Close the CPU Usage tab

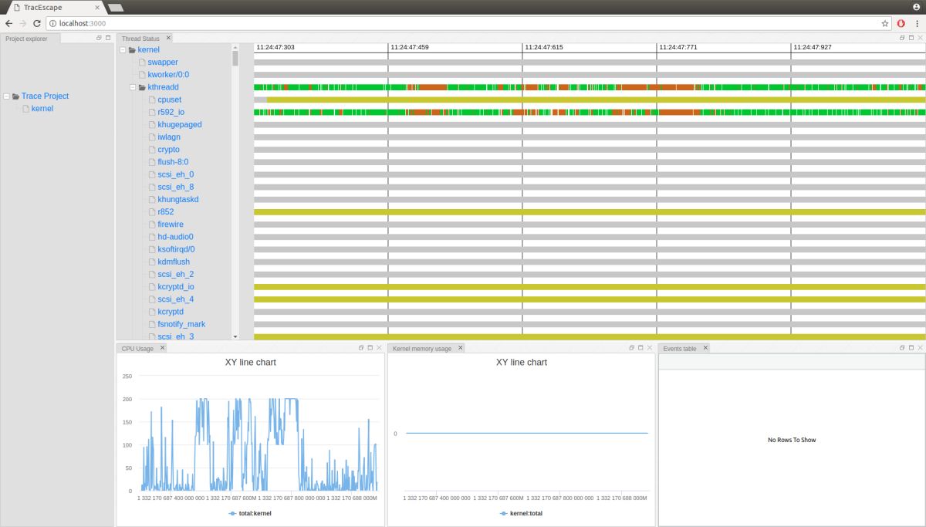(163, 348)
